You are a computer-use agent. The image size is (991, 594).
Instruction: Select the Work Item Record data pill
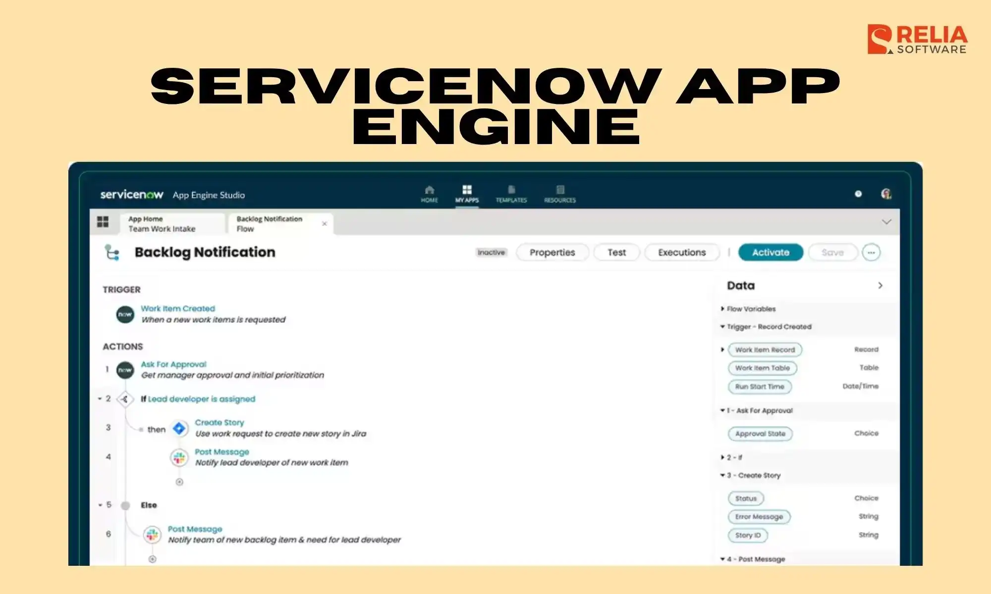click(x=765, y=349)
